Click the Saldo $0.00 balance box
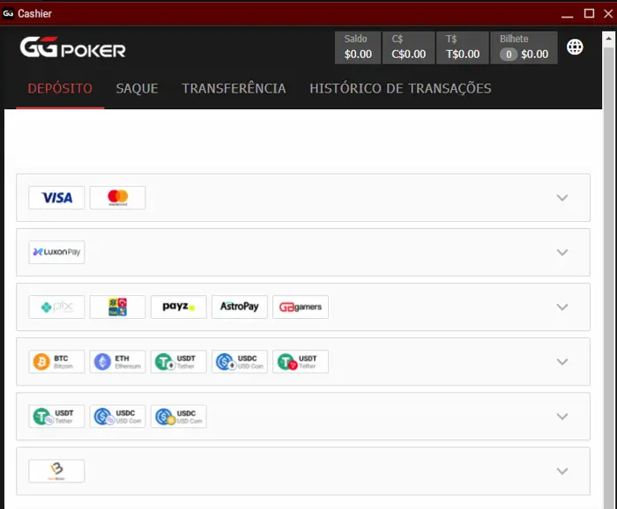 (358, 48)
